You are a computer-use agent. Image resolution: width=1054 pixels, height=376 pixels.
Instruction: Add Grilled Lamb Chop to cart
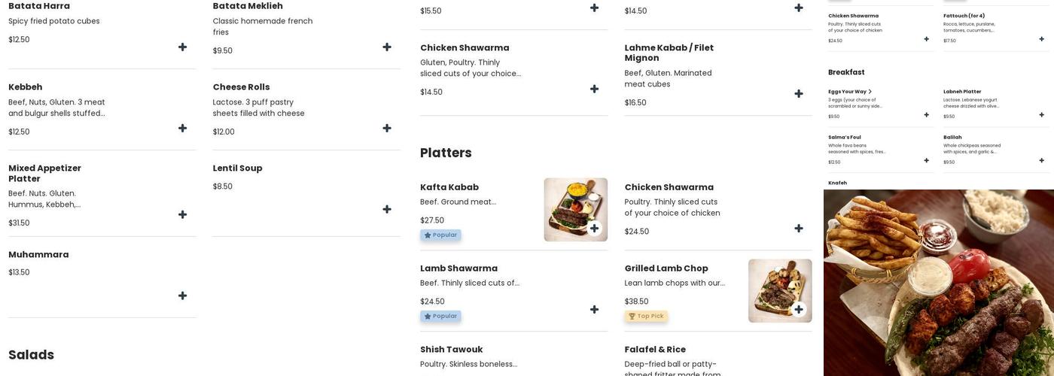(799, 310)
